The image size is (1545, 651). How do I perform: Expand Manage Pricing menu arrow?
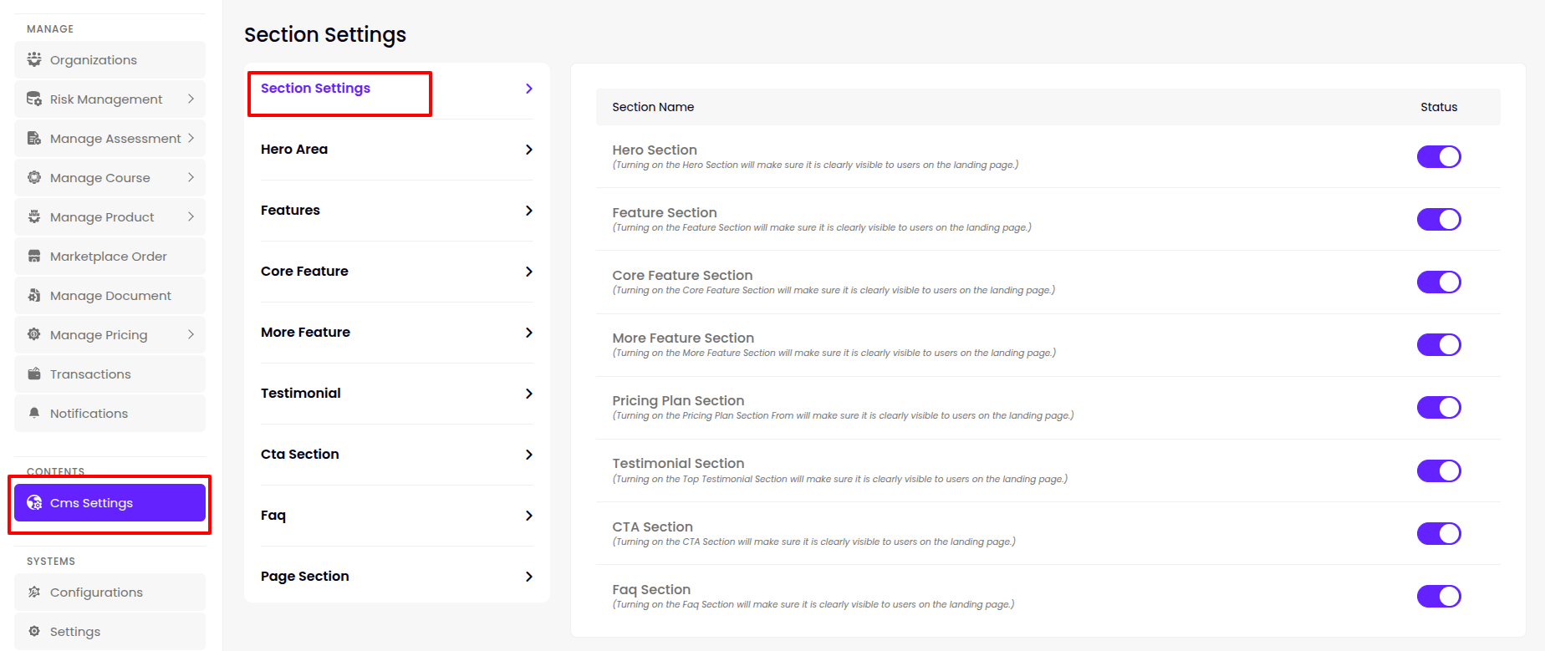click(191, 334)
